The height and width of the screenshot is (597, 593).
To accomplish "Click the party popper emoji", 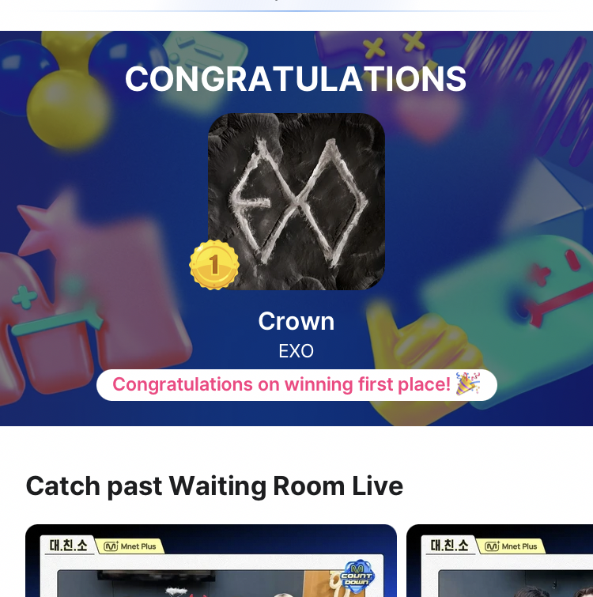I will [468, 384].
